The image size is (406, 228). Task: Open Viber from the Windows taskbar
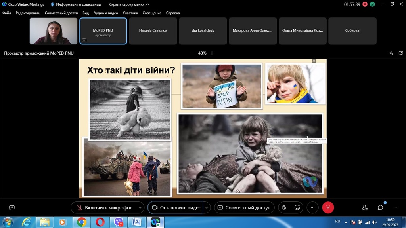(119, 222)
